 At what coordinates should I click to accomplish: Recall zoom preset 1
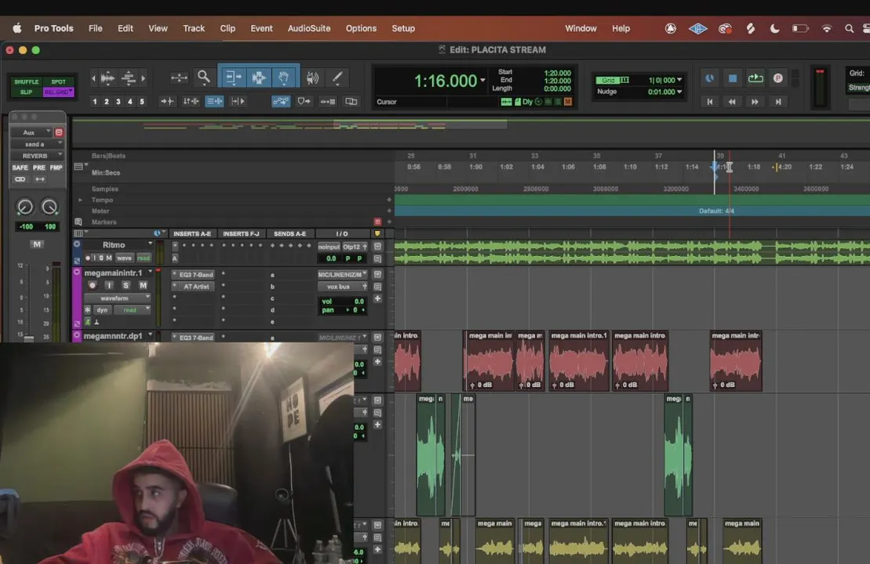pyautogui.click(x=95, y=101)
